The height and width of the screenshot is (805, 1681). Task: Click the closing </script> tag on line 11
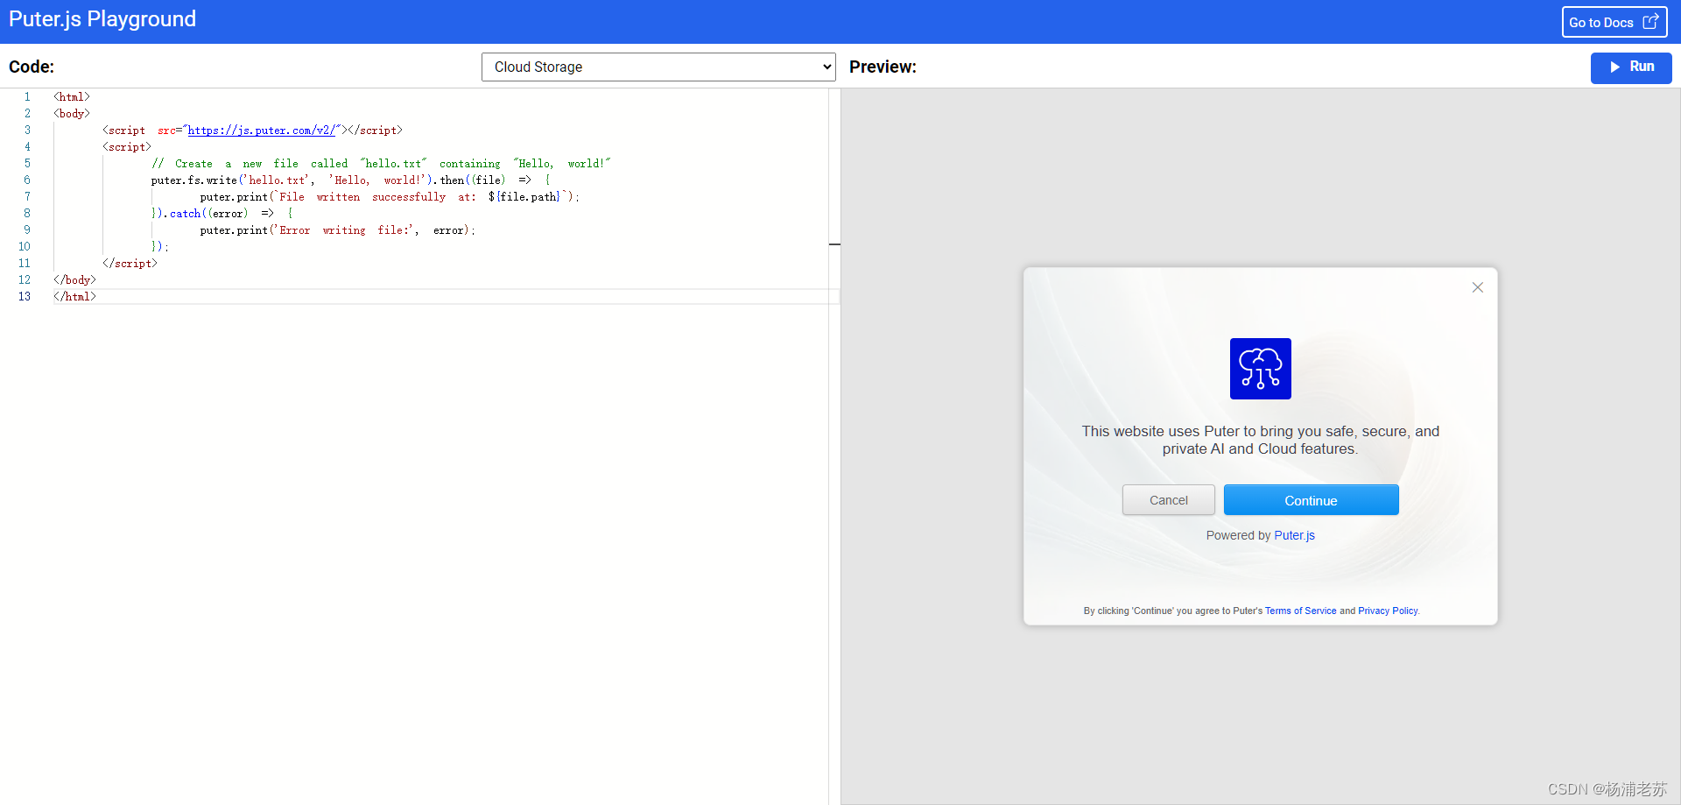(130, 264)
